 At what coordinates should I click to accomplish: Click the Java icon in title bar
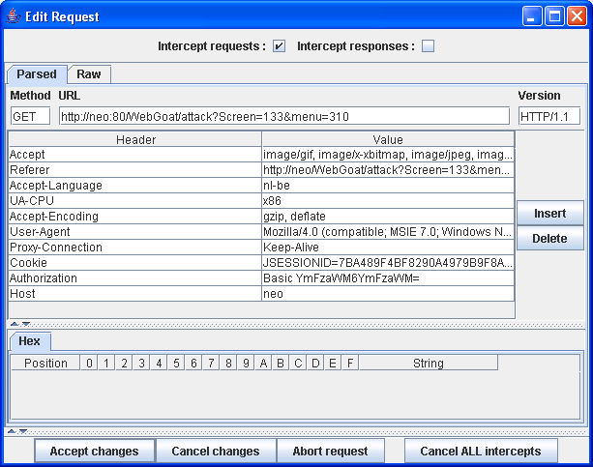pos(13,16)
